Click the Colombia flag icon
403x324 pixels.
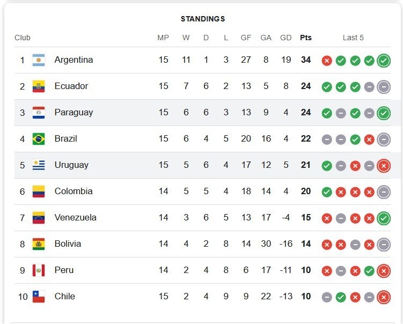coord(38,192)
